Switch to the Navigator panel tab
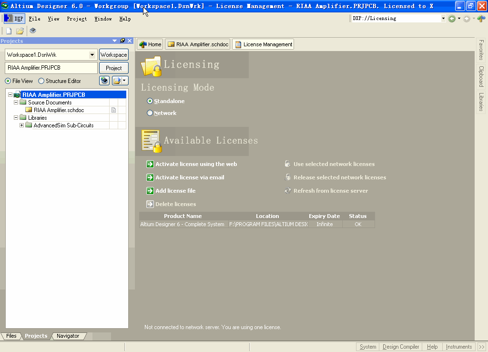The width and height of the screenshot is (488, 352). click(68, 336)
